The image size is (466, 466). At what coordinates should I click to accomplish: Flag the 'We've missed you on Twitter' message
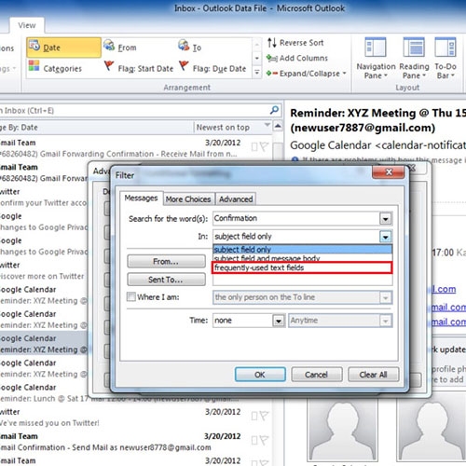pos(264,416)
